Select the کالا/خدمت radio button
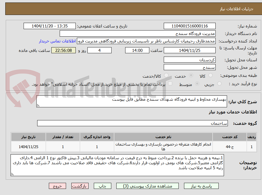Screen dimensions: 262x195 (166, 75)
